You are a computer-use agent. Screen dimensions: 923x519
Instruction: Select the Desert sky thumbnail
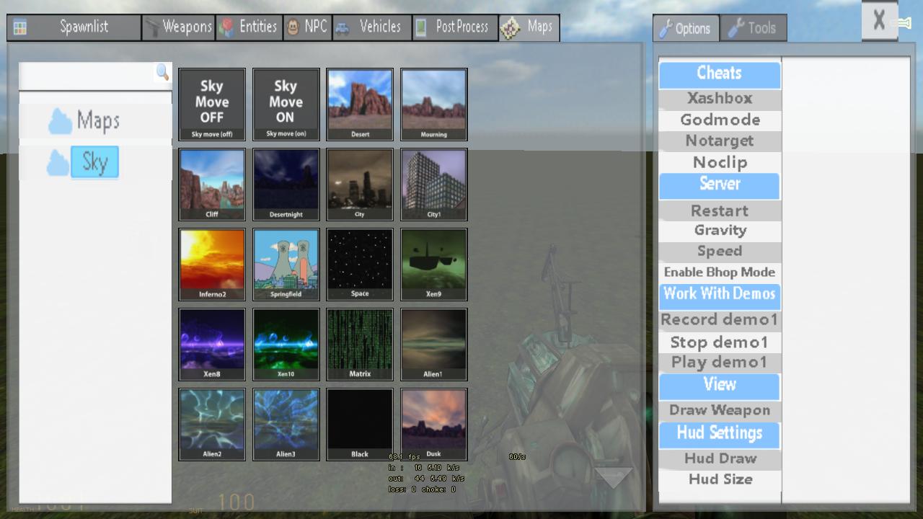click(x=359, y=104)
